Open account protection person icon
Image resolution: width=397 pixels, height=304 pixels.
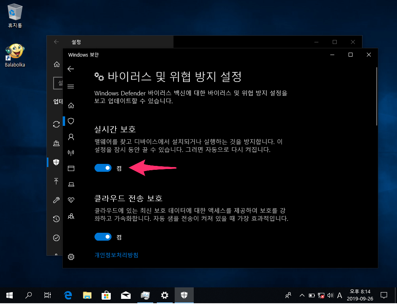coord(71,137)
